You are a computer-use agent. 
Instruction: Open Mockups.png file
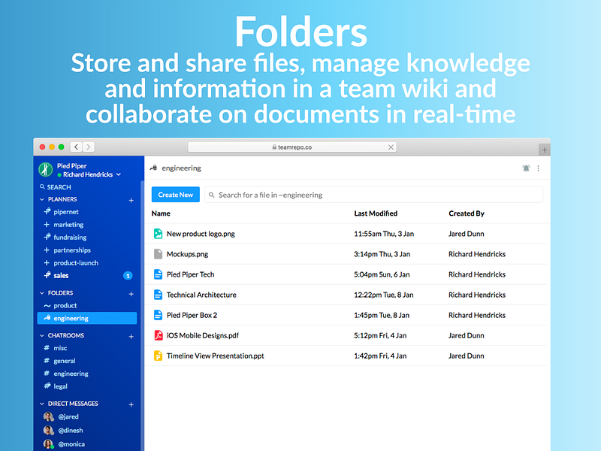point(187,254)
